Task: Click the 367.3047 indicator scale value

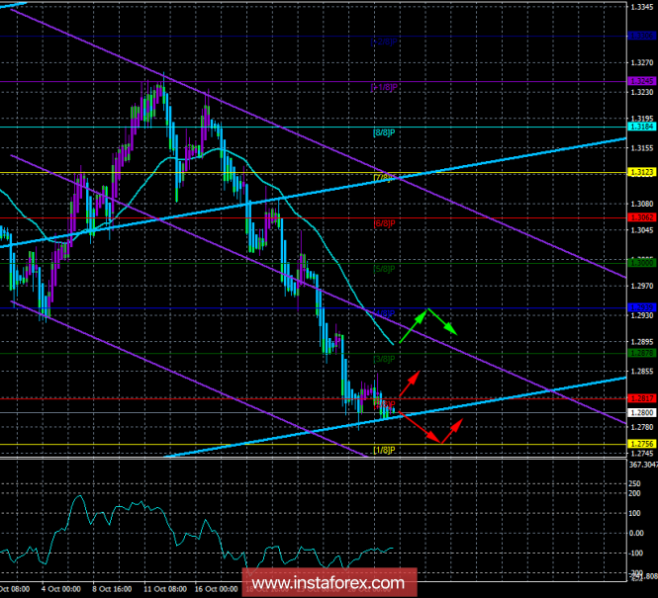Action: tap(643, 465)
